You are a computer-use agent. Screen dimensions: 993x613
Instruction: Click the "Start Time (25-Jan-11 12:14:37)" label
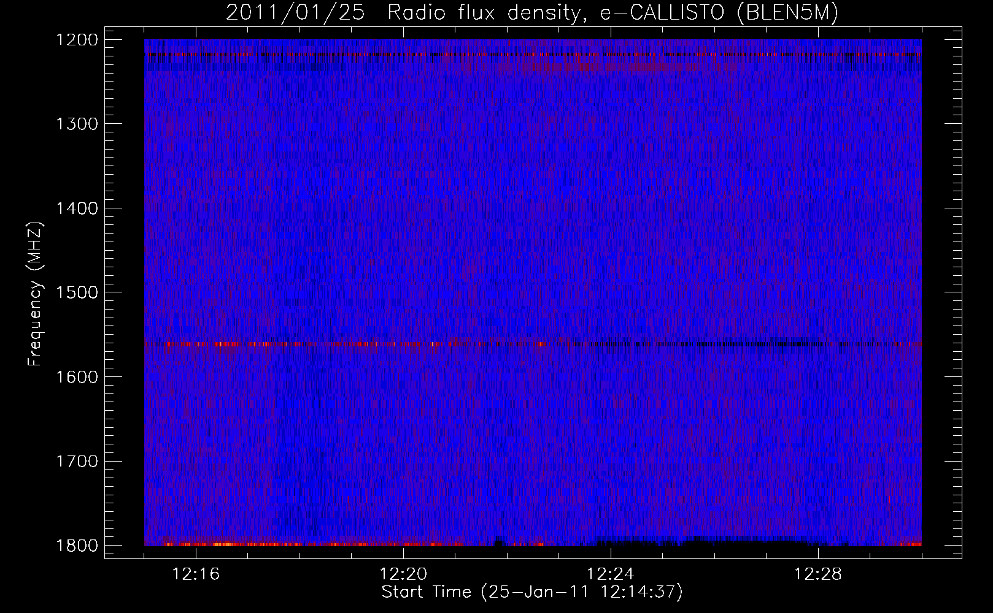coord(532,592)
